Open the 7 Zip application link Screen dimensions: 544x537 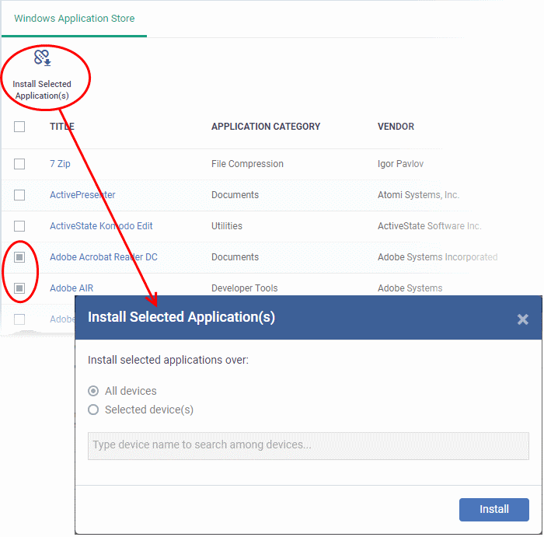click(x=60, y=164)
